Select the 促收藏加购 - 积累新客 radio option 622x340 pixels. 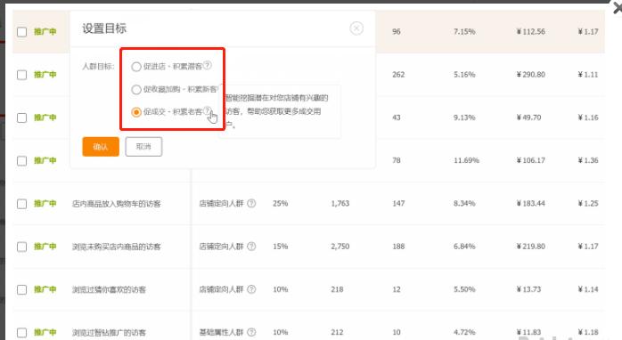coord(136,90)
